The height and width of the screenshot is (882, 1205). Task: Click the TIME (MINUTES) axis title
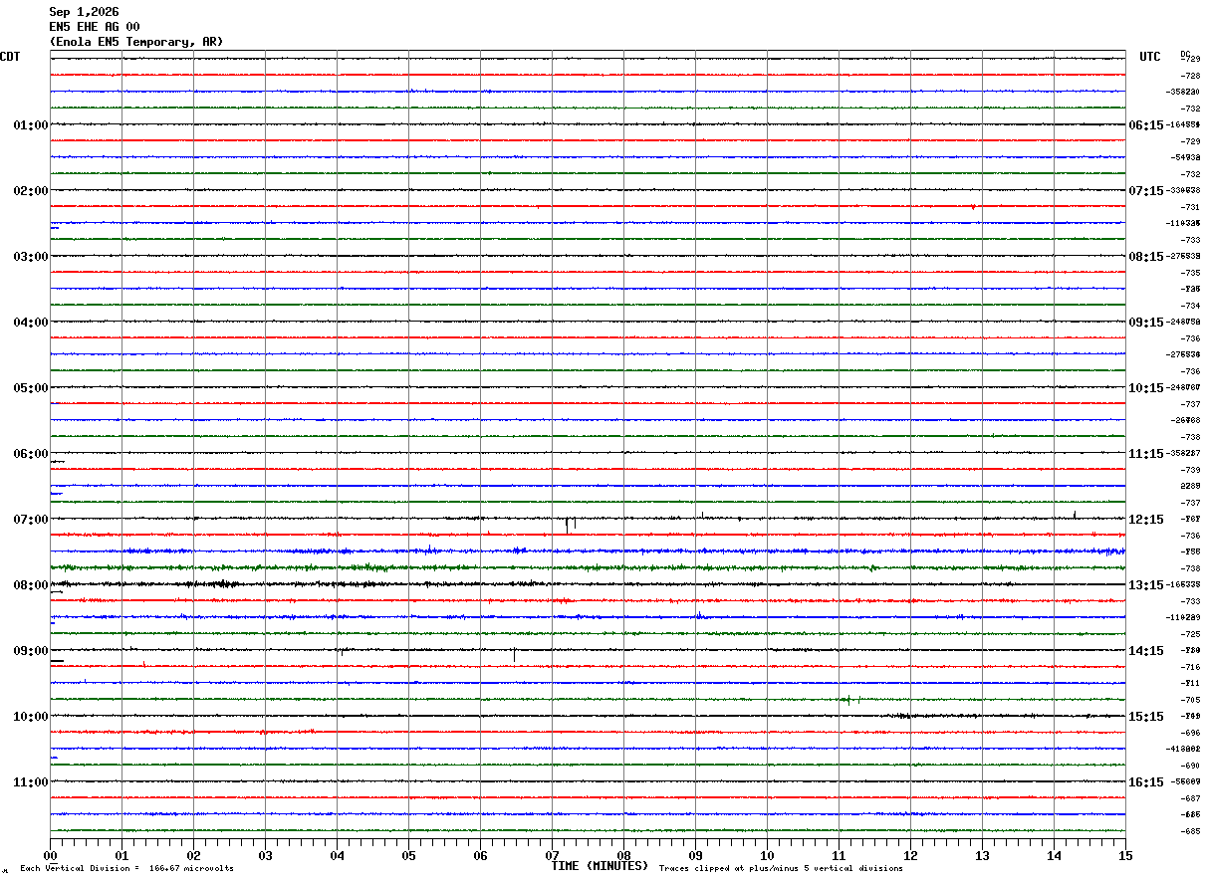click(x=600, y=866)
